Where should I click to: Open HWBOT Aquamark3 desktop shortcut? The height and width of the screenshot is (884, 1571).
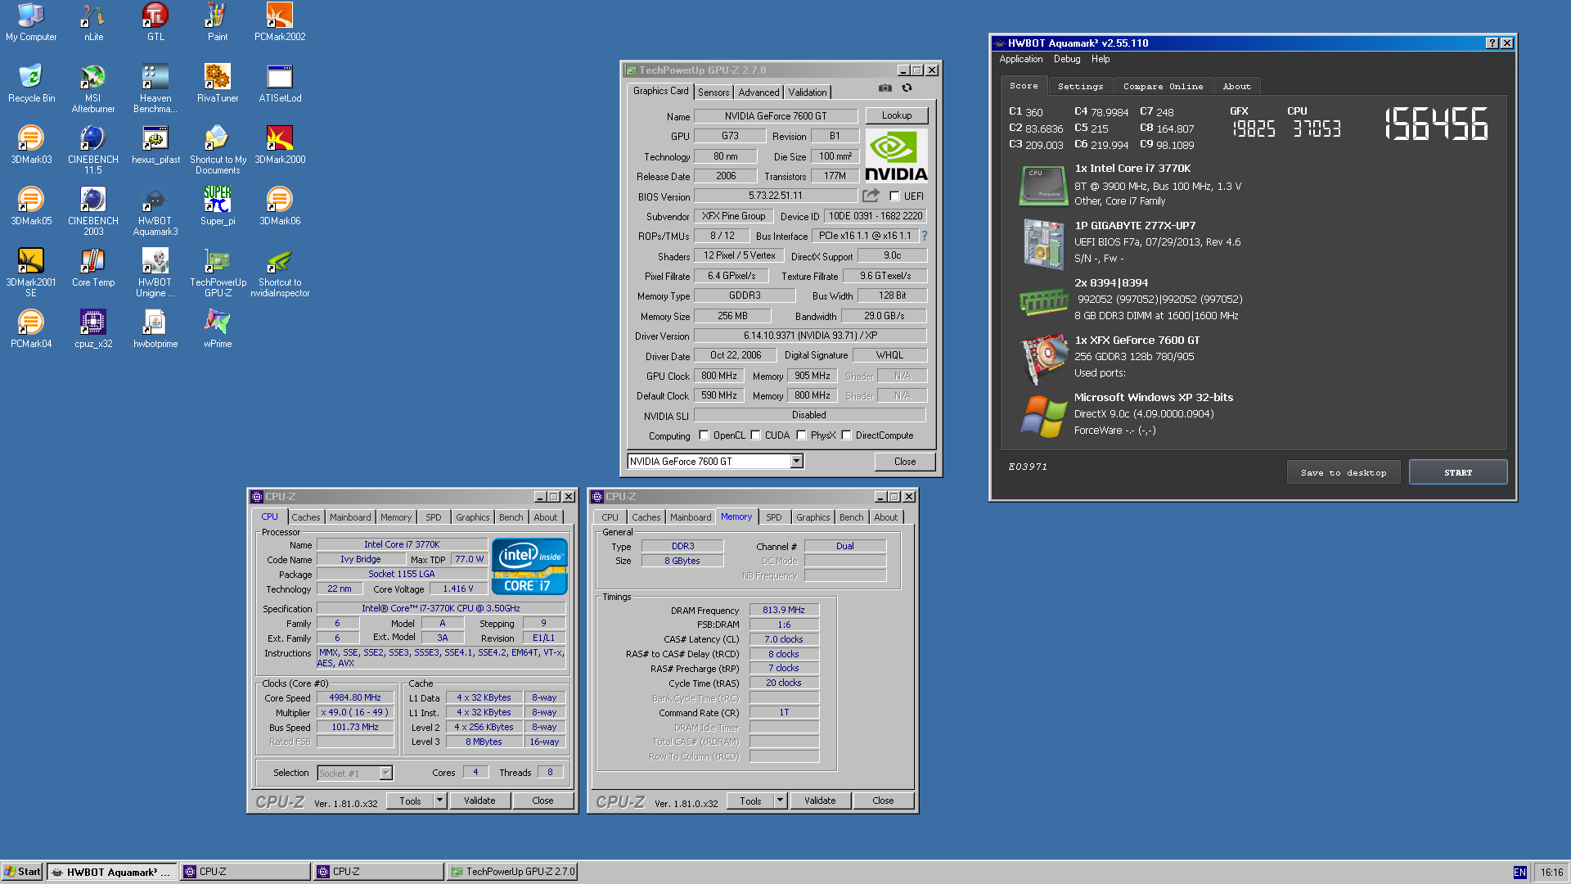pyautogui.click(x=155, y=211)
